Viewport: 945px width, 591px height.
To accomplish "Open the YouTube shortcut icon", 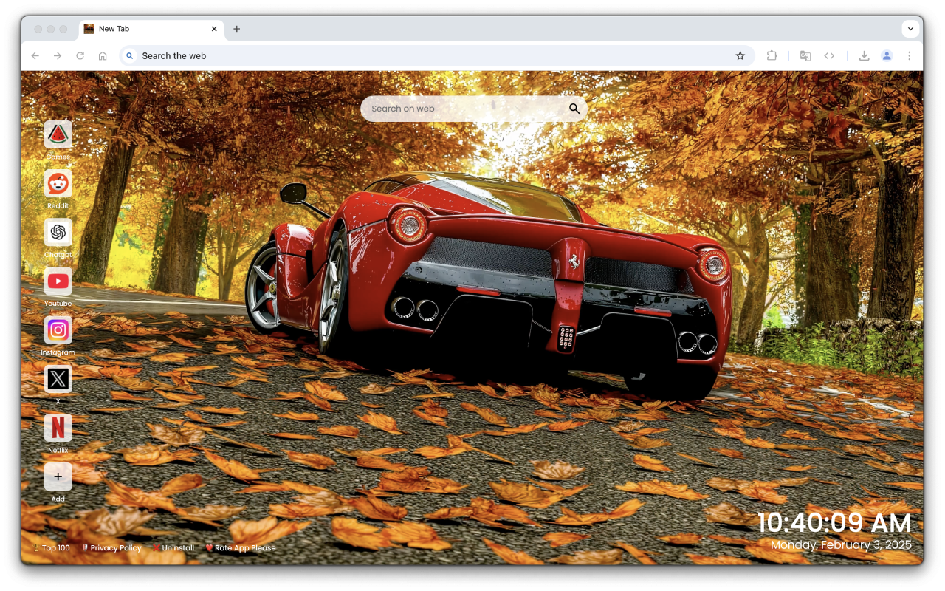I will pos(58,281).
